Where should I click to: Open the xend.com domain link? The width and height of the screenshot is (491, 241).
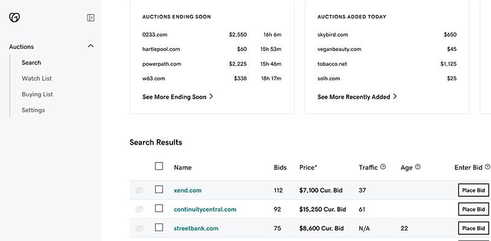[188, 190]
